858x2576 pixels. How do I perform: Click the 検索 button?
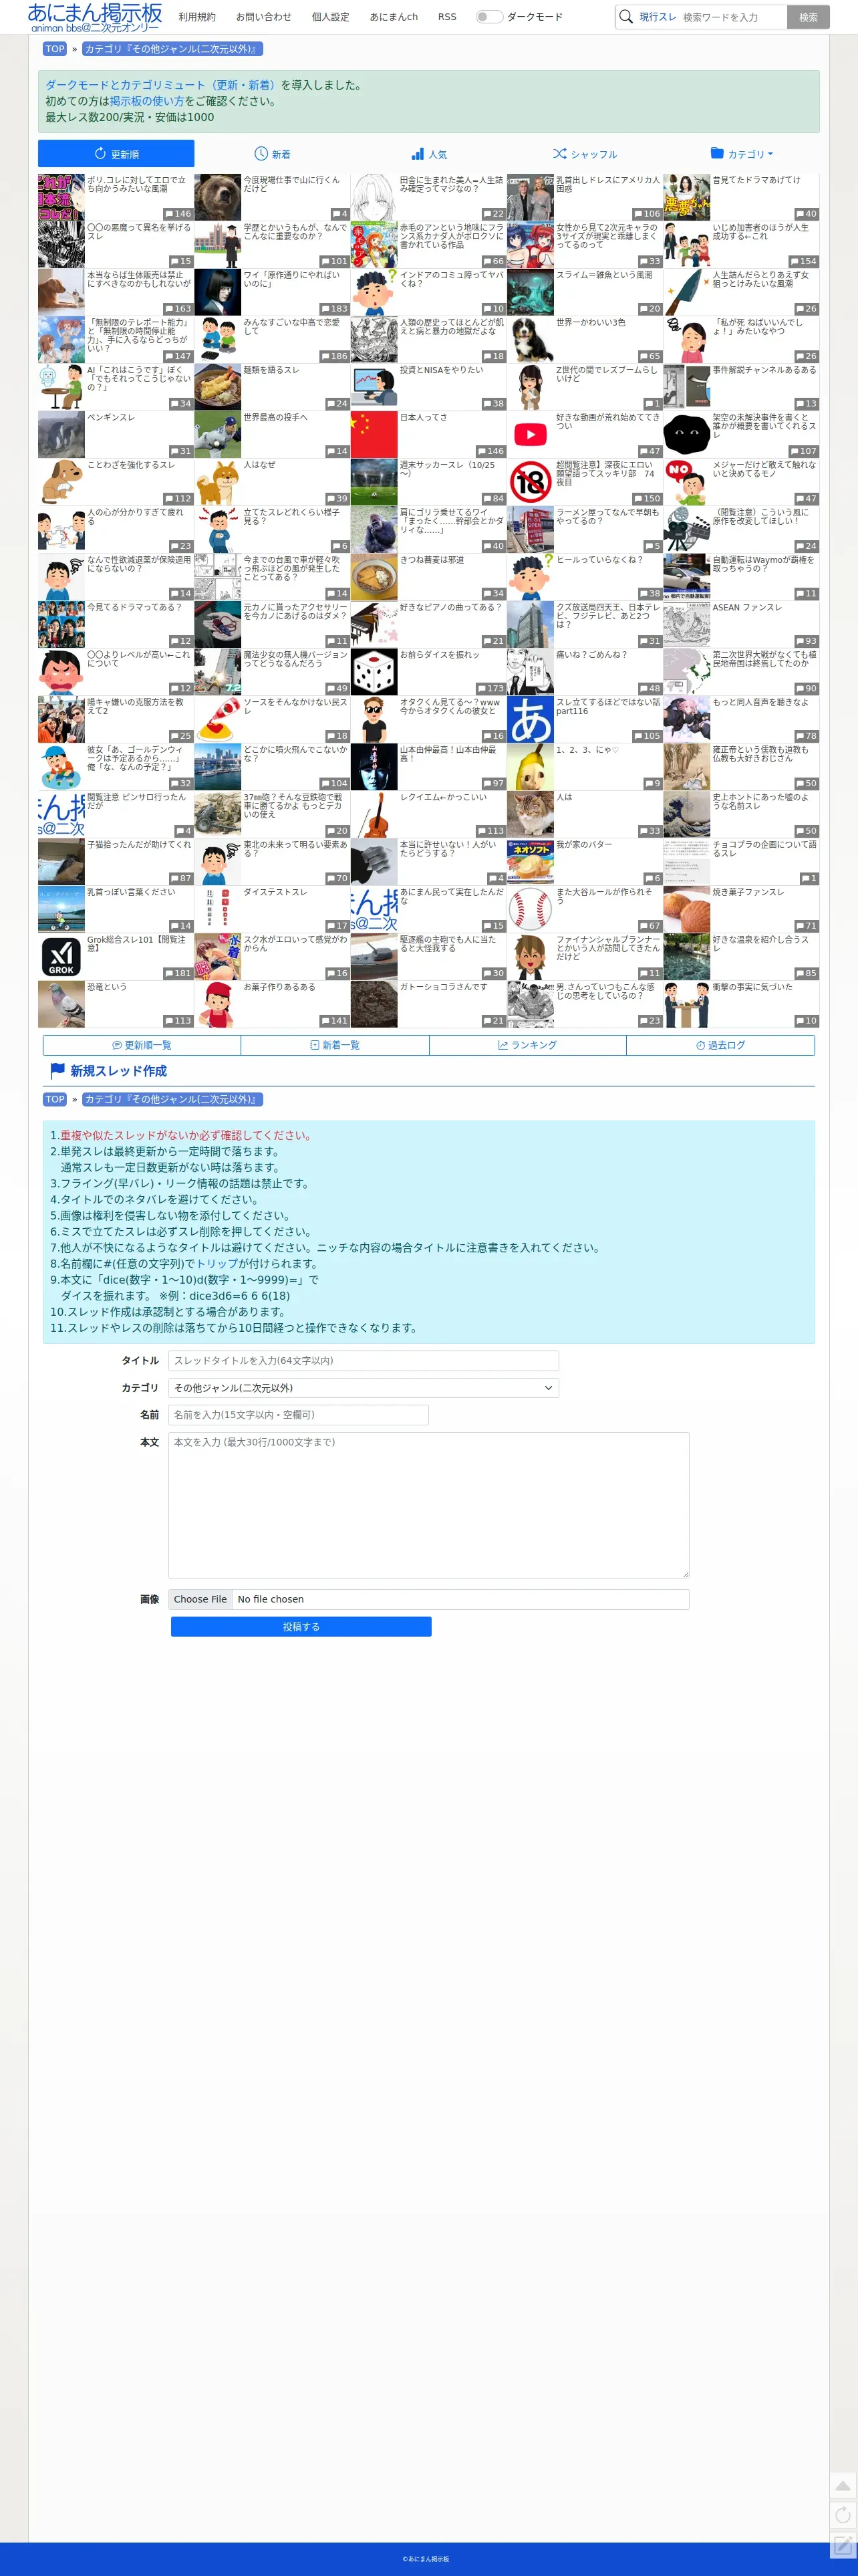coord(808,17)
